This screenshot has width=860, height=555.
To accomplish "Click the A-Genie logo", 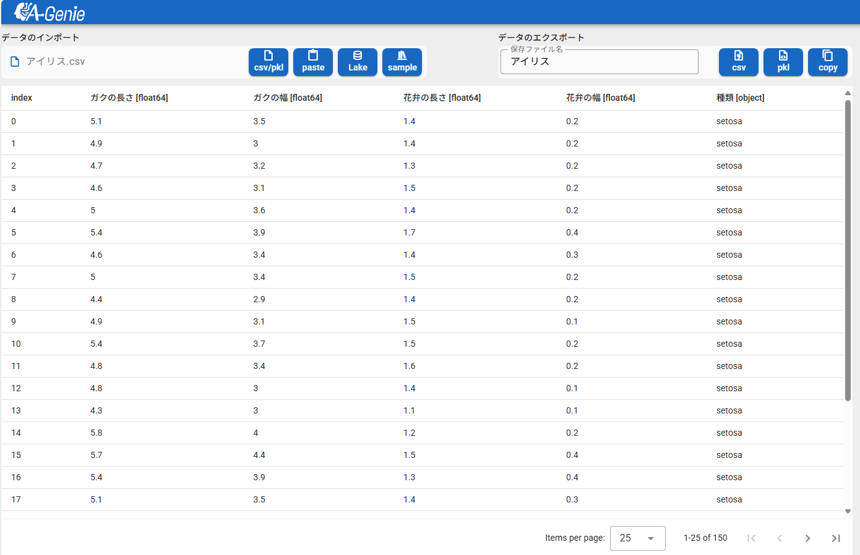I will [x=49, y=12].
